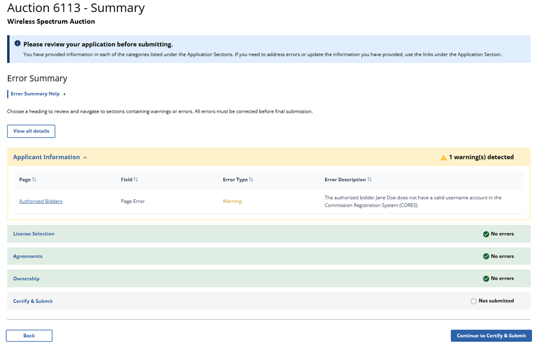Click the info icon in the review banner
The height and width of the screenshot is (346, 538).
coord(17,44)
